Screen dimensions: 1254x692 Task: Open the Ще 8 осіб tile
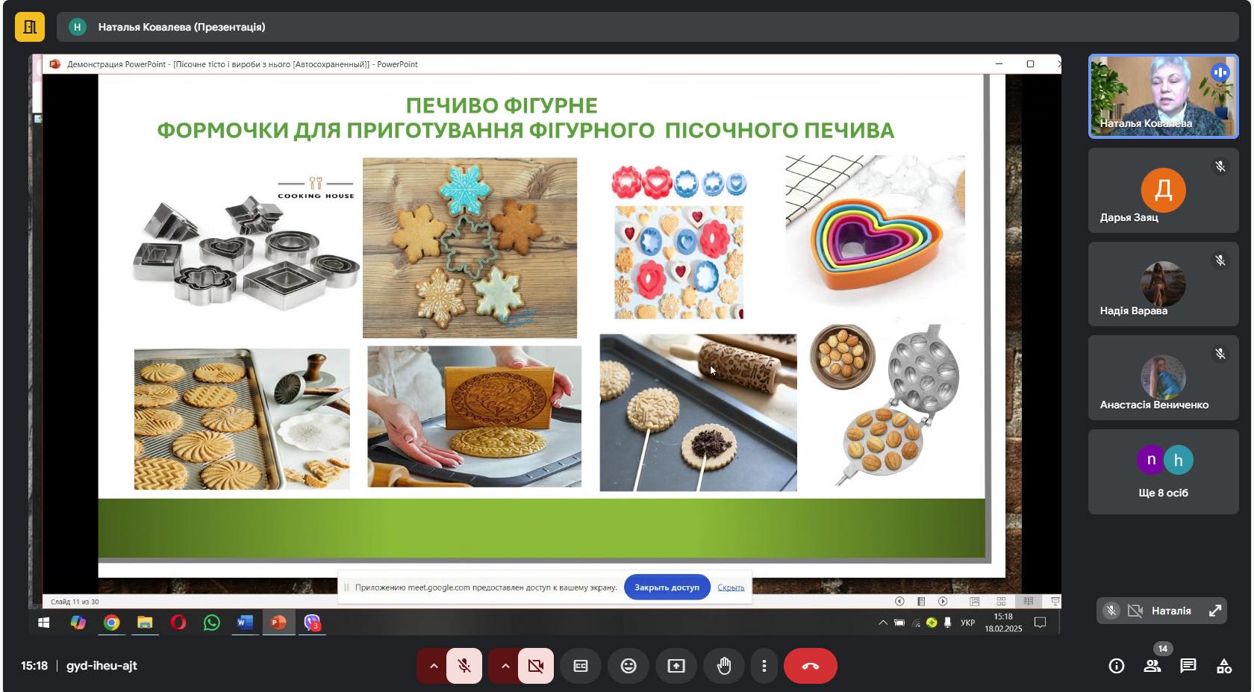coord(1162,472)
